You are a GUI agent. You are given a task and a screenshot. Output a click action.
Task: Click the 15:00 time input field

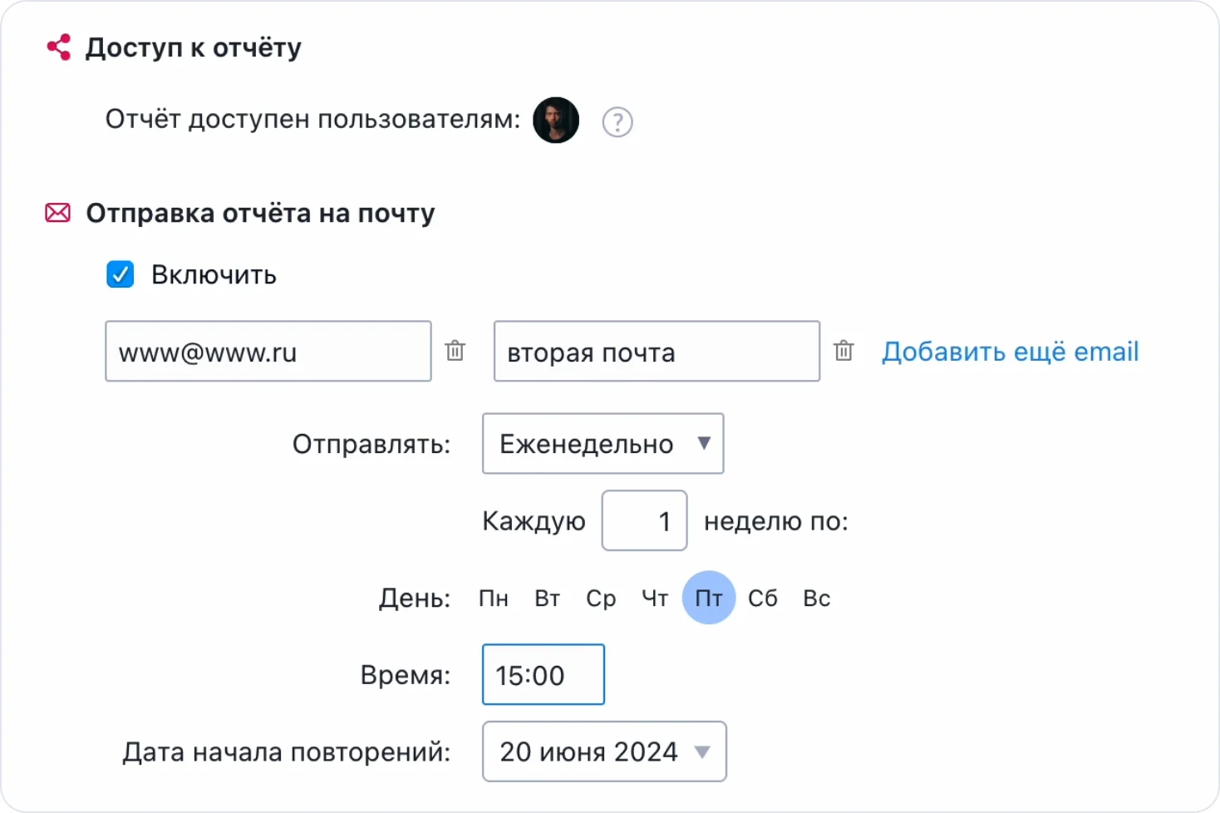point(544,675)
